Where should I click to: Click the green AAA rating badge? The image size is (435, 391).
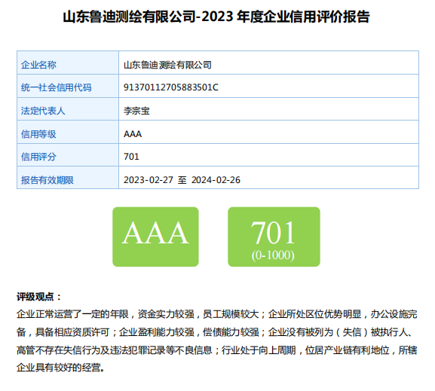coord(155,237)
